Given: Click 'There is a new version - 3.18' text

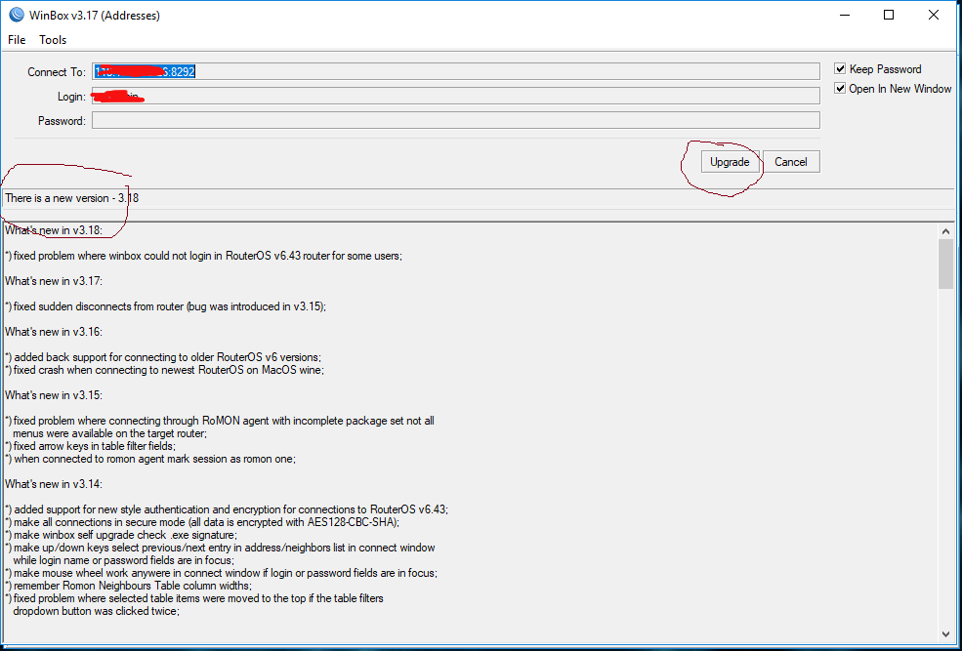Looking at the screenshot, I should 71,198.
